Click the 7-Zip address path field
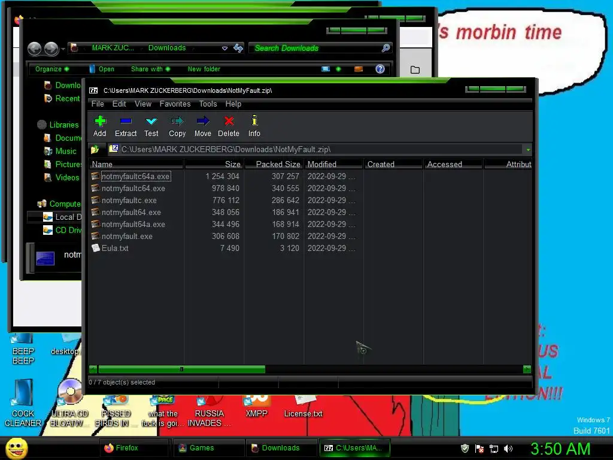 (x=315, y=149)
